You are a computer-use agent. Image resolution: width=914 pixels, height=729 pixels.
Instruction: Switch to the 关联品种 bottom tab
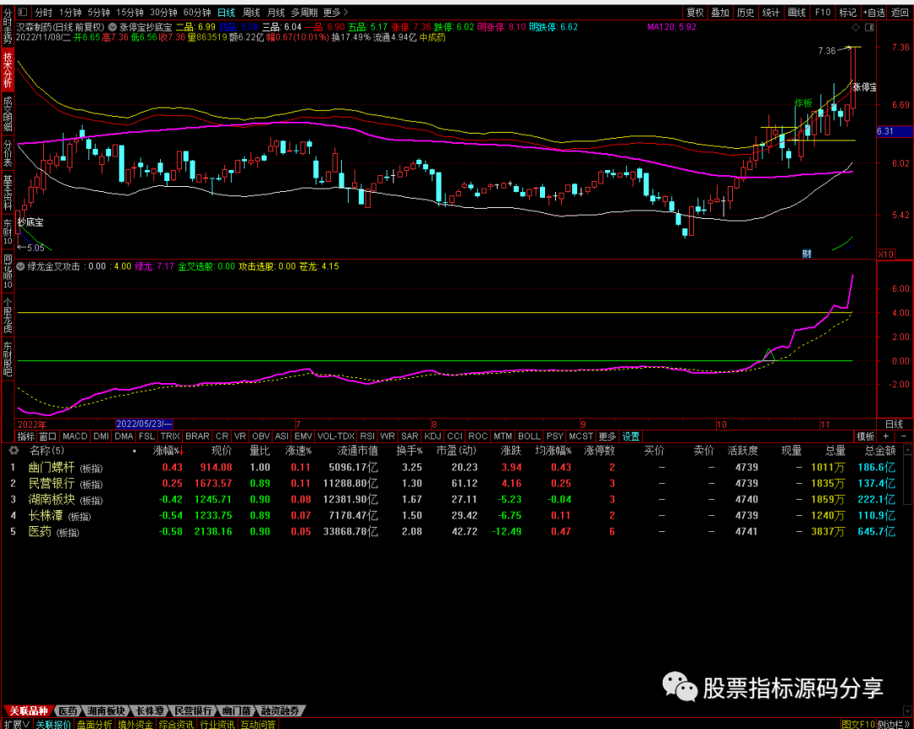[x=29, y=711]
